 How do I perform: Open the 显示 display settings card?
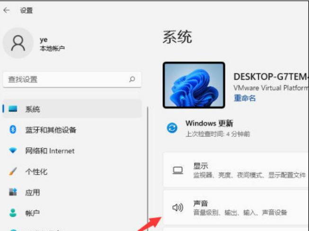click(x=236, y=170)
